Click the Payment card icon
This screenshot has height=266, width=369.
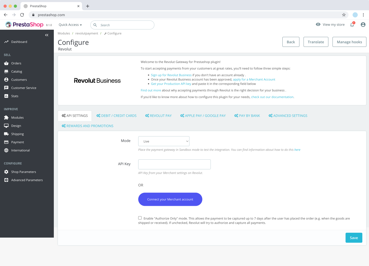(6, 142)
